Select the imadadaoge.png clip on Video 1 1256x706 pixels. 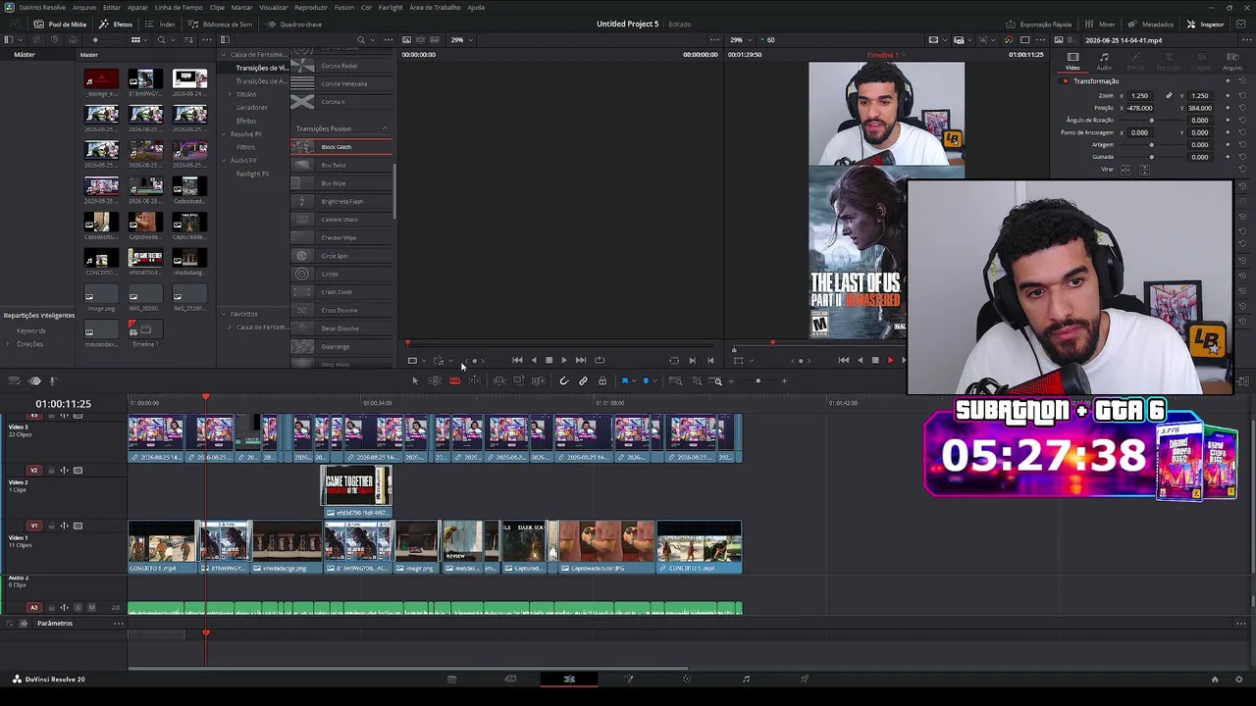[x=288, y=547]
